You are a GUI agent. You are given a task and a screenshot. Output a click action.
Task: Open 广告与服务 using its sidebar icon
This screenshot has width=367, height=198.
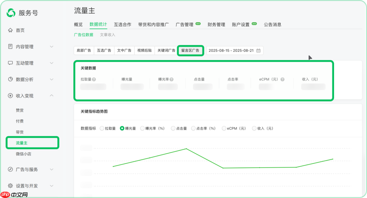(x=11, y=169)
